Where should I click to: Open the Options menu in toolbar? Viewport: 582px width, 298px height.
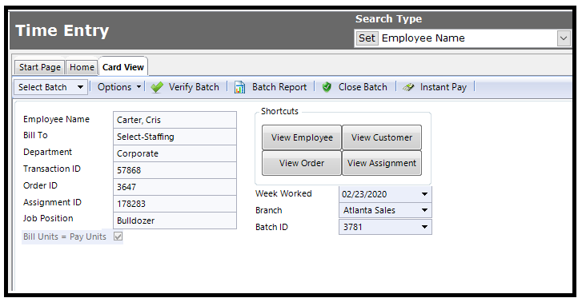tap(119, 87)
